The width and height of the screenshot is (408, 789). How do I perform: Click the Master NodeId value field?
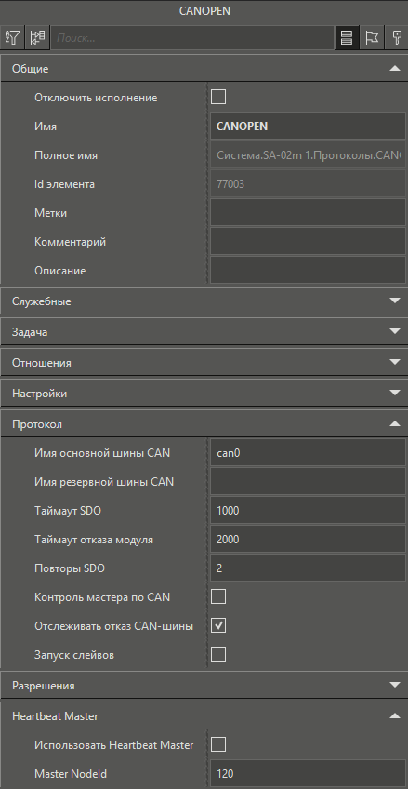coord(308,774)
